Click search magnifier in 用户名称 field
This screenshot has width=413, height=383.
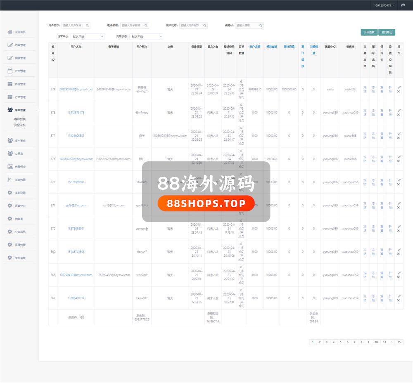tap(87, 26)
